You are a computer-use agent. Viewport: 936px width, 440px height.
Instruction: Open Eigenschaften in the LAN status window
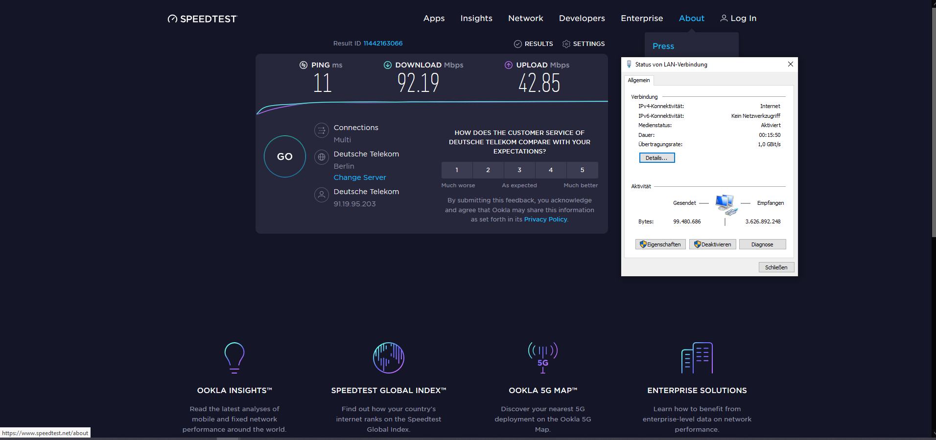660,244
